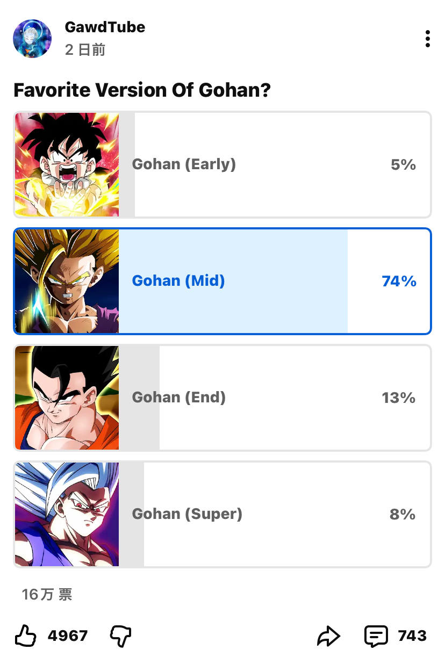This screenshot has width=445, height=657.
Task: Click the 4967 likes count
Action: pyautogui.click(x=68, y=636)
